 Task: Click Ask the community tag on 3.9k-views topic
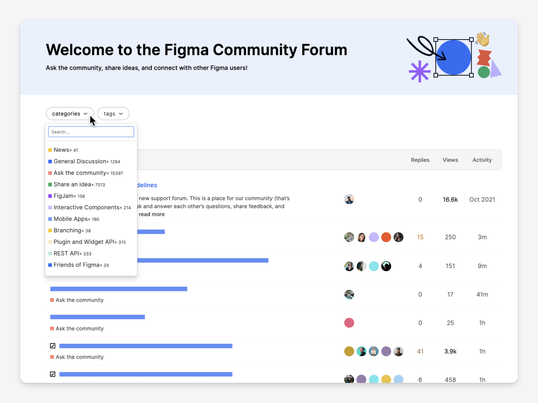point(77,357)
